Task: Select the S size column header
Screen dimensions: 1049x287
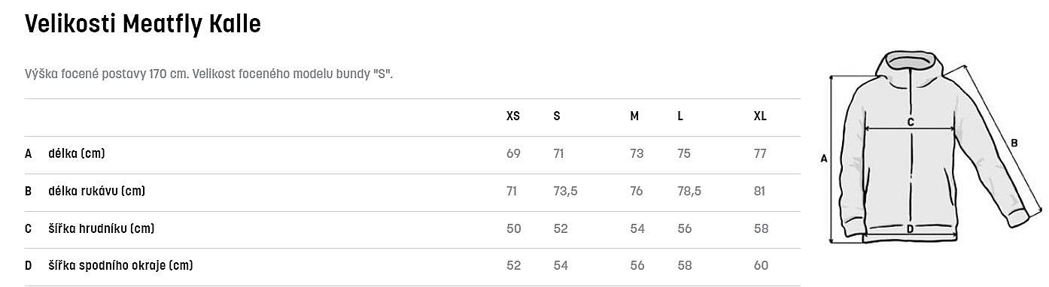Action: (557, 116)
